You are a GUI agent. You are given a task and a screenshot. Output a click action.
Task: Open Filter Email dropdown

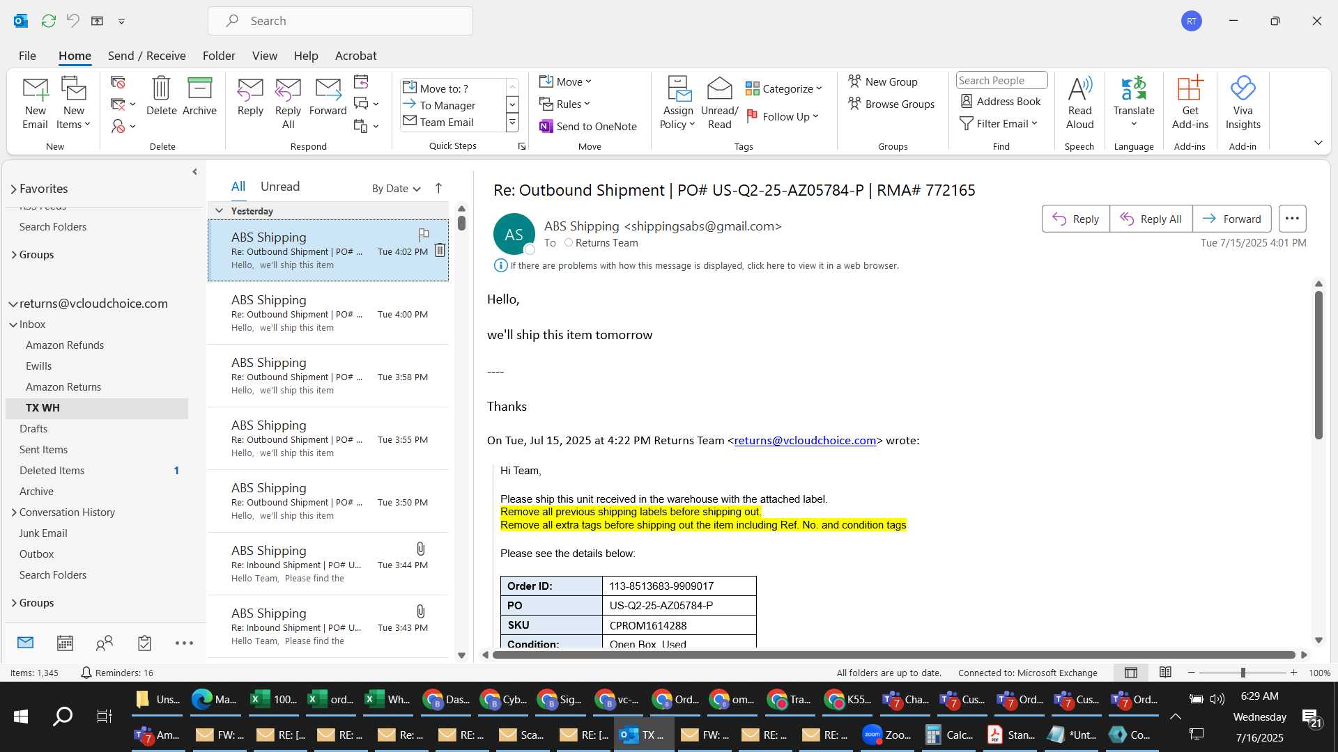(999, 123)
